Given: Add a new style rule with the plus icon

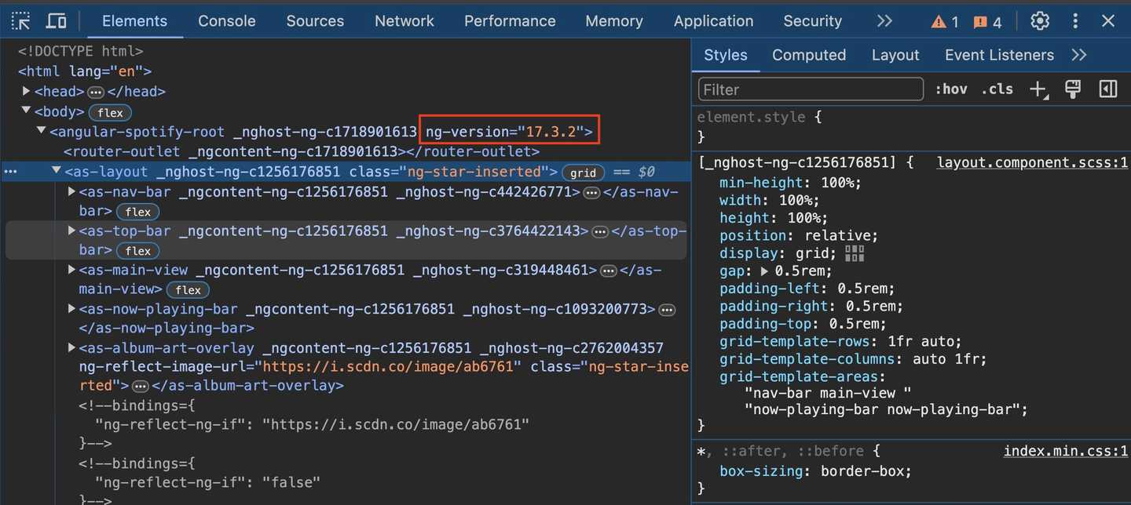Looking at the screenshot, I should coord(1039,89).
